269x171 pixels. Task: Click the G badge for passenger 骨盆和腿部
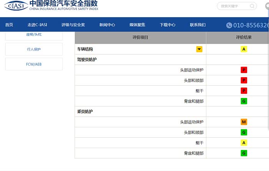(x=244, y=153)
